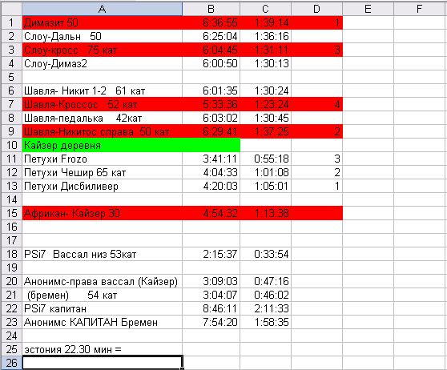The width and height of the screenshot is (447, 370).
Task: Click time value 0:55:18
Action: [272, 159]
